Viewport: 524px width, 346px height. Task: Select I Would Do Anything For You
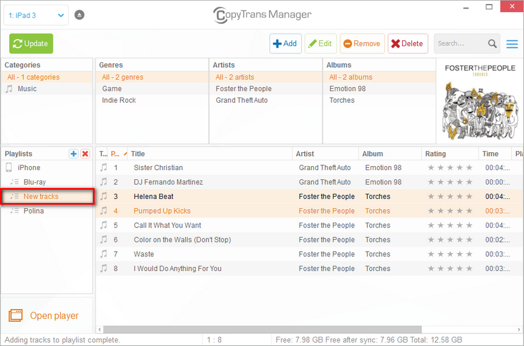point(309,268)
